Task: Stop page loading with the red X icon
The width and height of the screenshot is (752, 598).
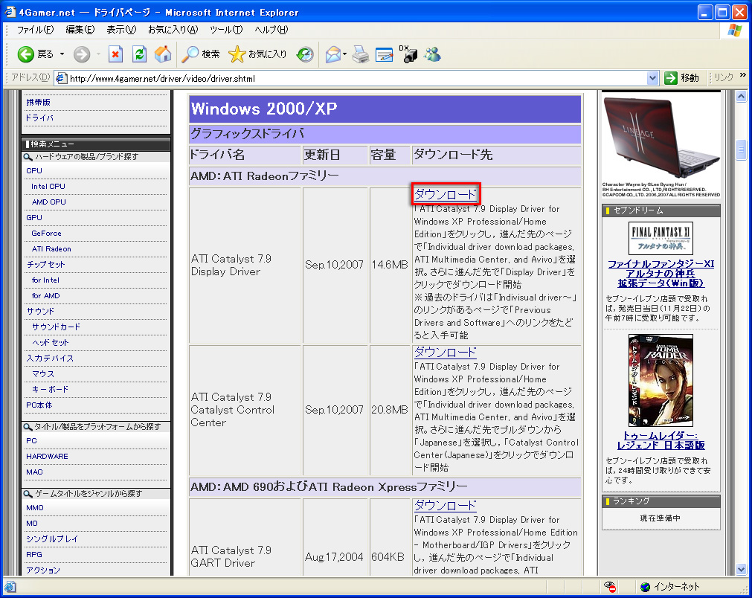Action: [115, 54]
